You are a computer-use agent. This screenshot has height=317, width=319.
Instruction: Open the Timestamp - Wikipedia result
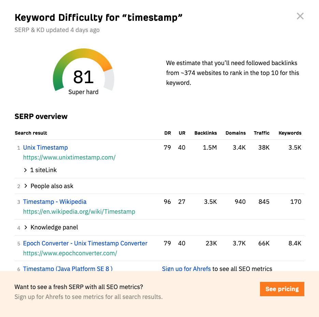(x=55, y=202)
